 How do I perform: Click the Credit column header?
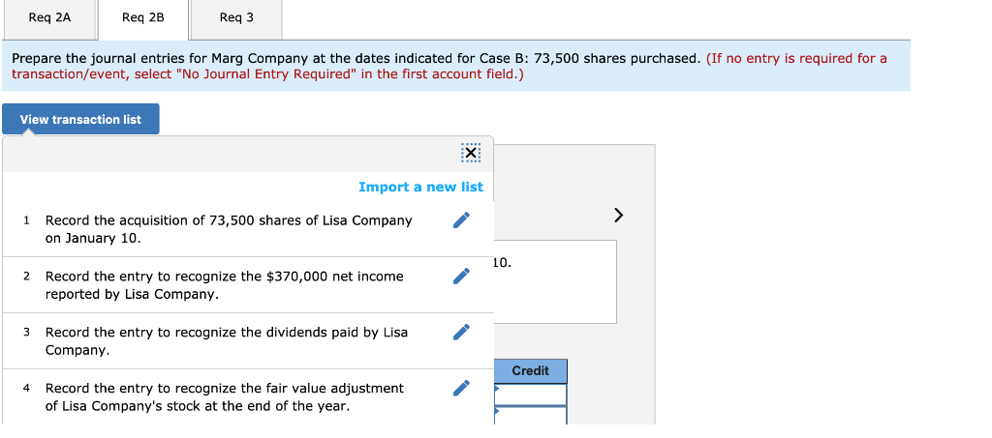pyautogui.click(x=530, y=371)
